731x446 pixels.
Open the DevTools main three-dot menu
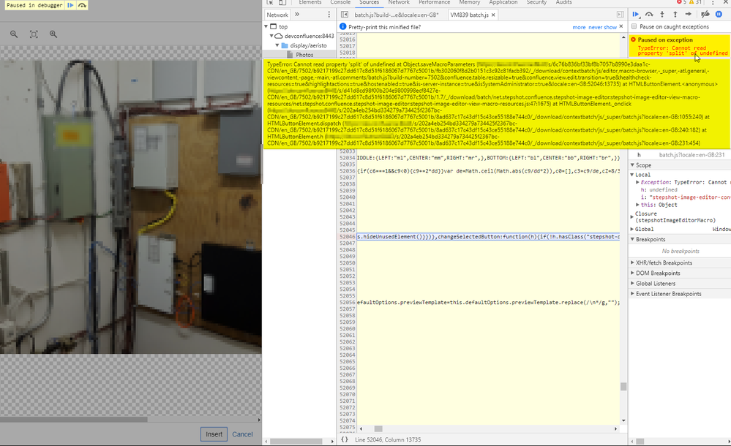pos(713,2)
